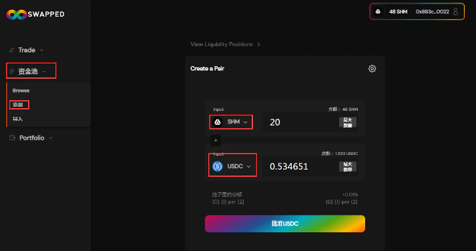Click the Shardeum network icon in wallet bar
The width and height of the screenshot is (476, 251).
[378, 11]
